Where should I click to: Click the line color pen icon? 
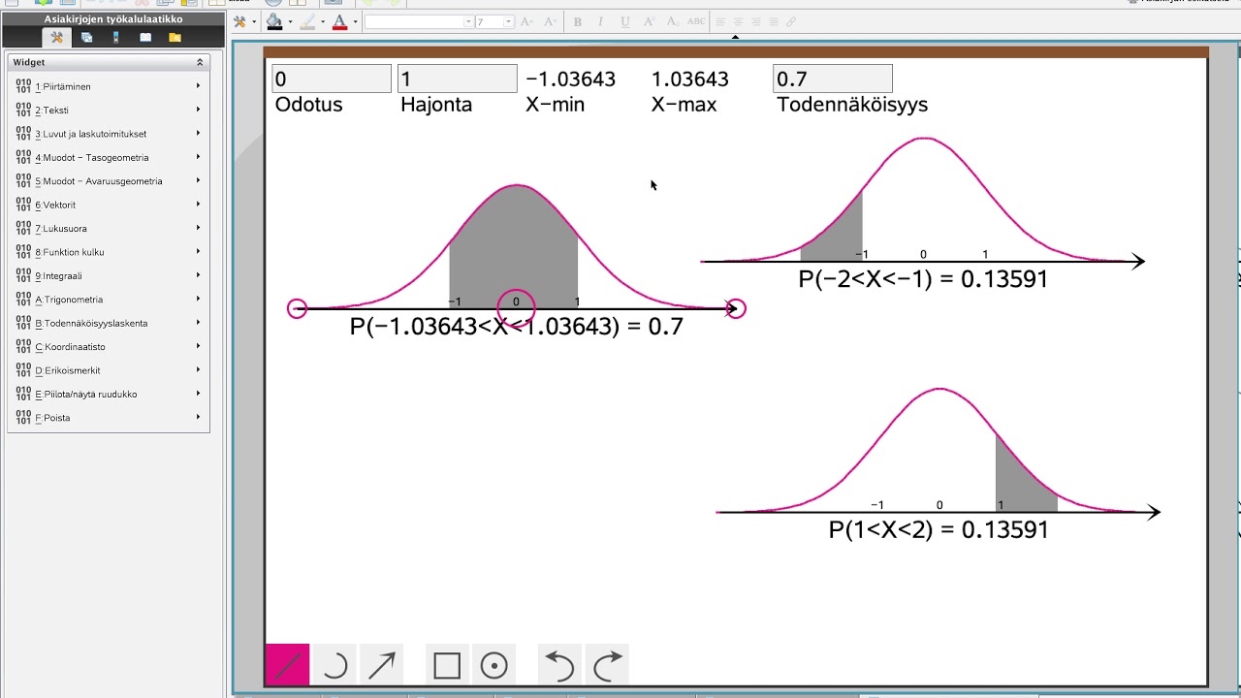[x=307, y=21]
